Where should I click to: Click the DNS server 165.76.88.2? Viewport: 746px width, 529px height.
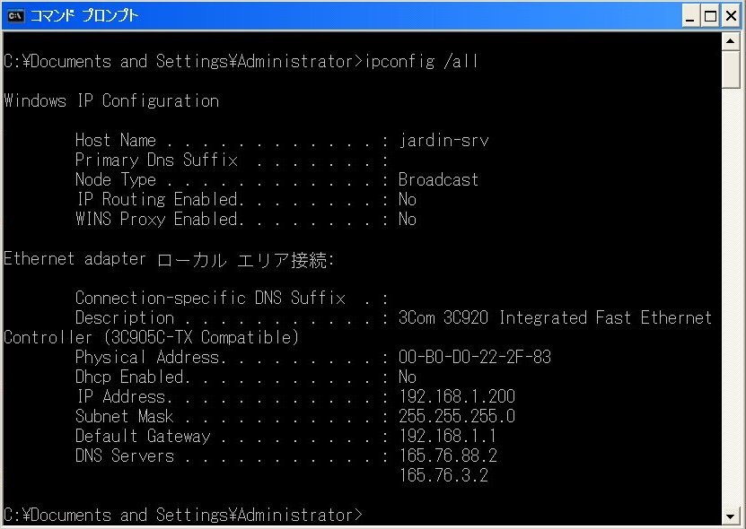pyautogui.click(x=447, y=456)
